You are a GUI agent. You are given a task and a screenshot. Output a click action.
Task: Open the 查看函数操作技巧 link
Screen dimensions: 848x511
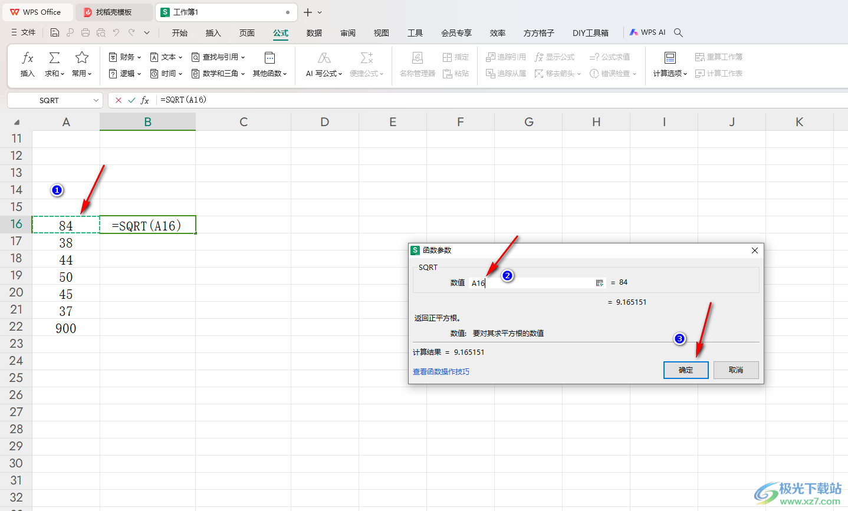(x=441, y=372)
